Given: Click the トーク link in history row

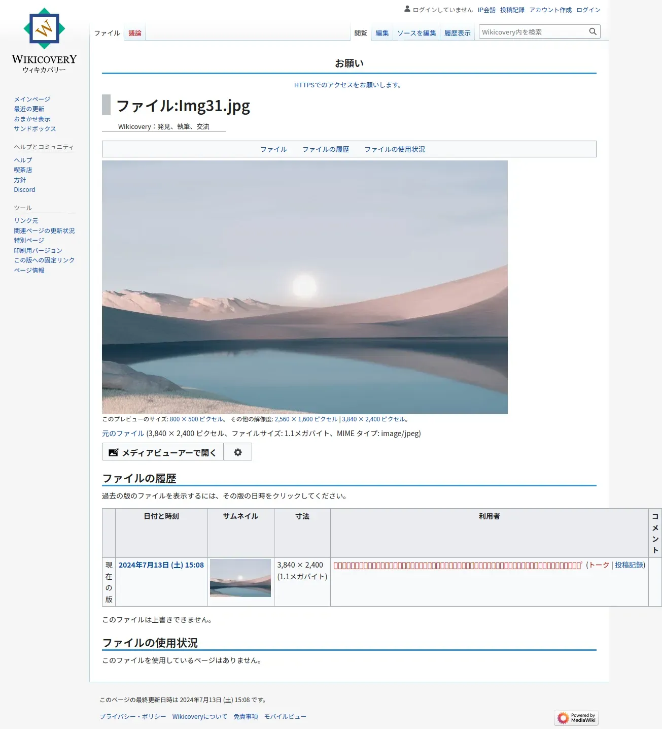Looking at the screenshot, I should tap(599, 565).
